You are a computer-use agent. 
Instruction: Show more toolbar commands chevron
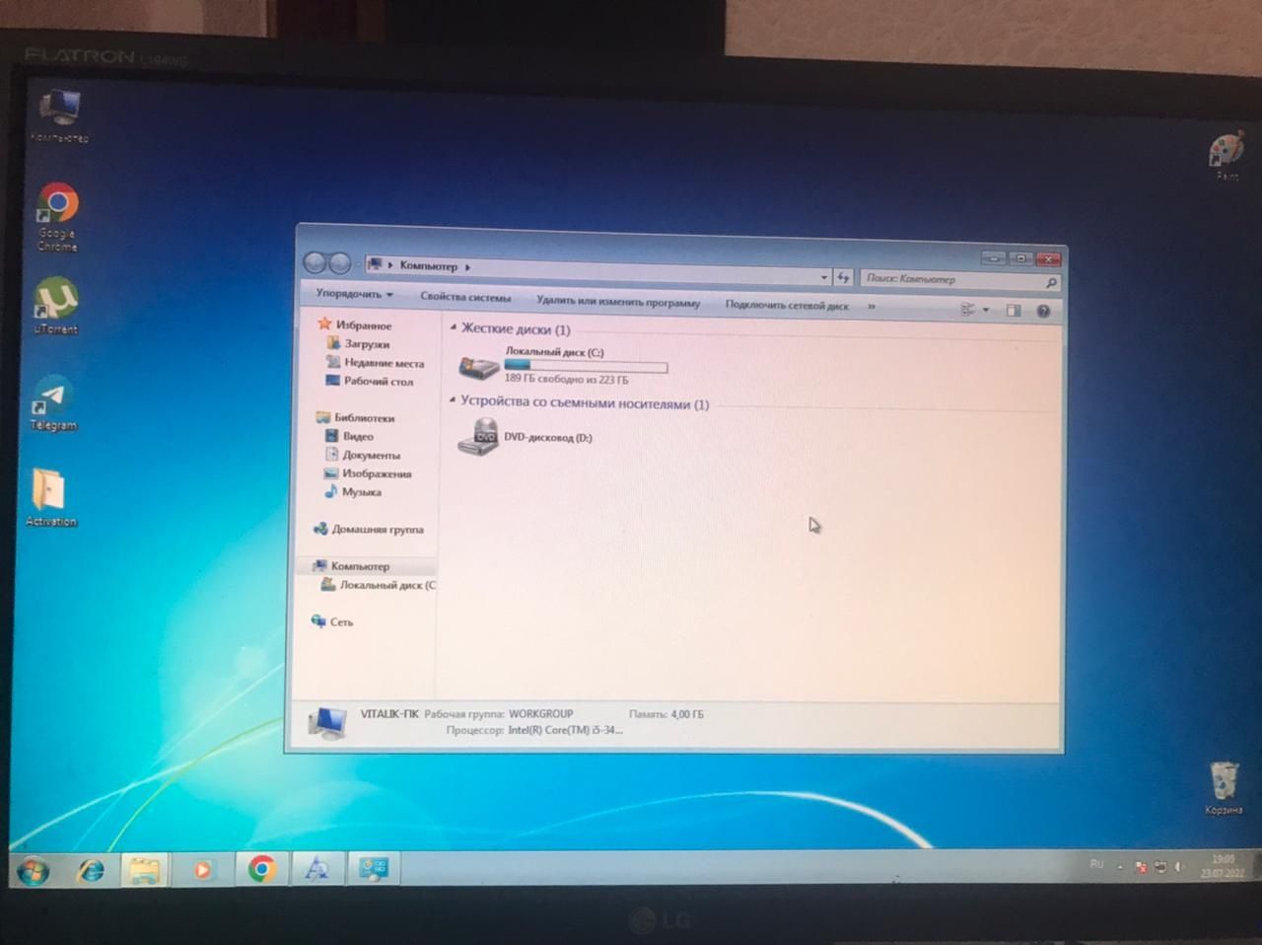click(872, 307)
